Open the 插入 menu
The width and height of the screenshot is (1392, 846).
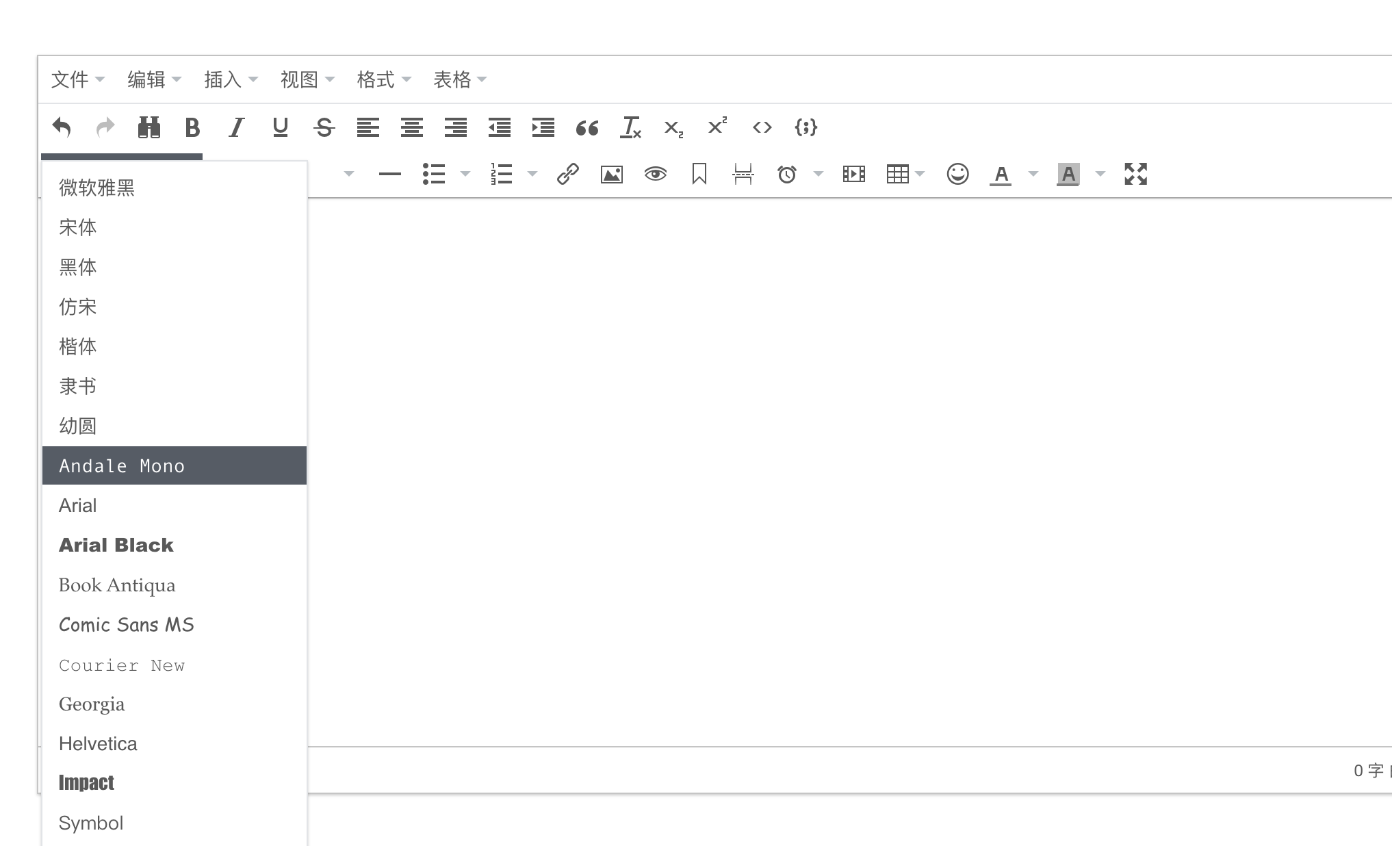tap(230, 79)
